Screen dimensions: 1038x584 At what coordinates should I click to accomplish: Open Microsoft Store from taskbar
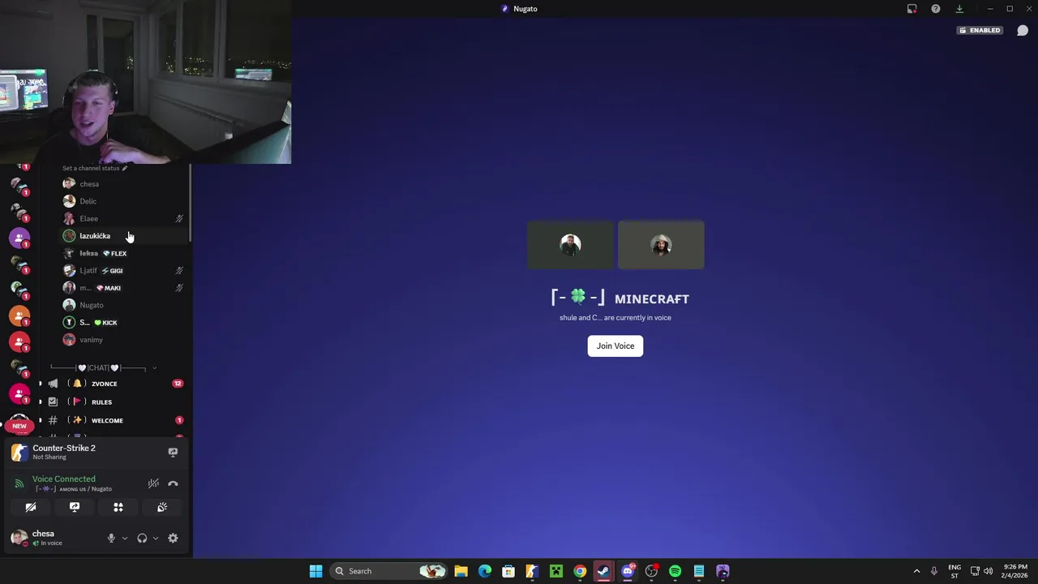pyautogui.click(x=508, y=571)
